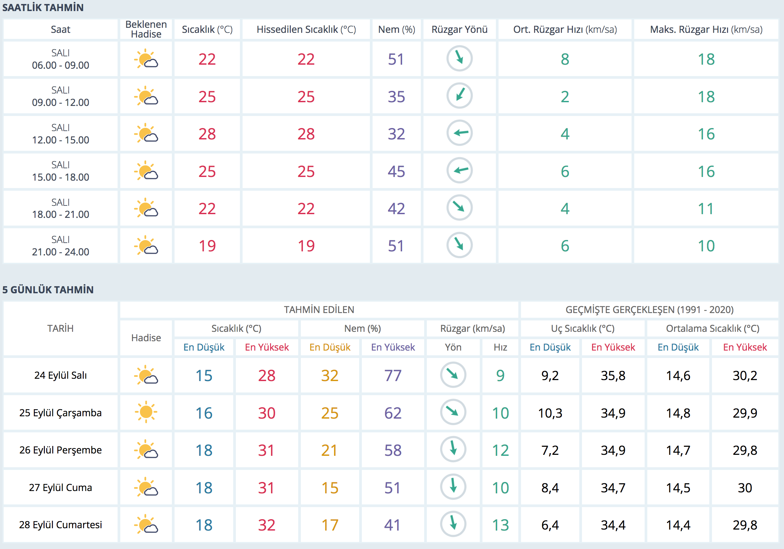The width and height of the screenshot is (784, 549).
Task: Click the Hissedilen Sıcaklık column header
Action: click(x=306, y=29)
